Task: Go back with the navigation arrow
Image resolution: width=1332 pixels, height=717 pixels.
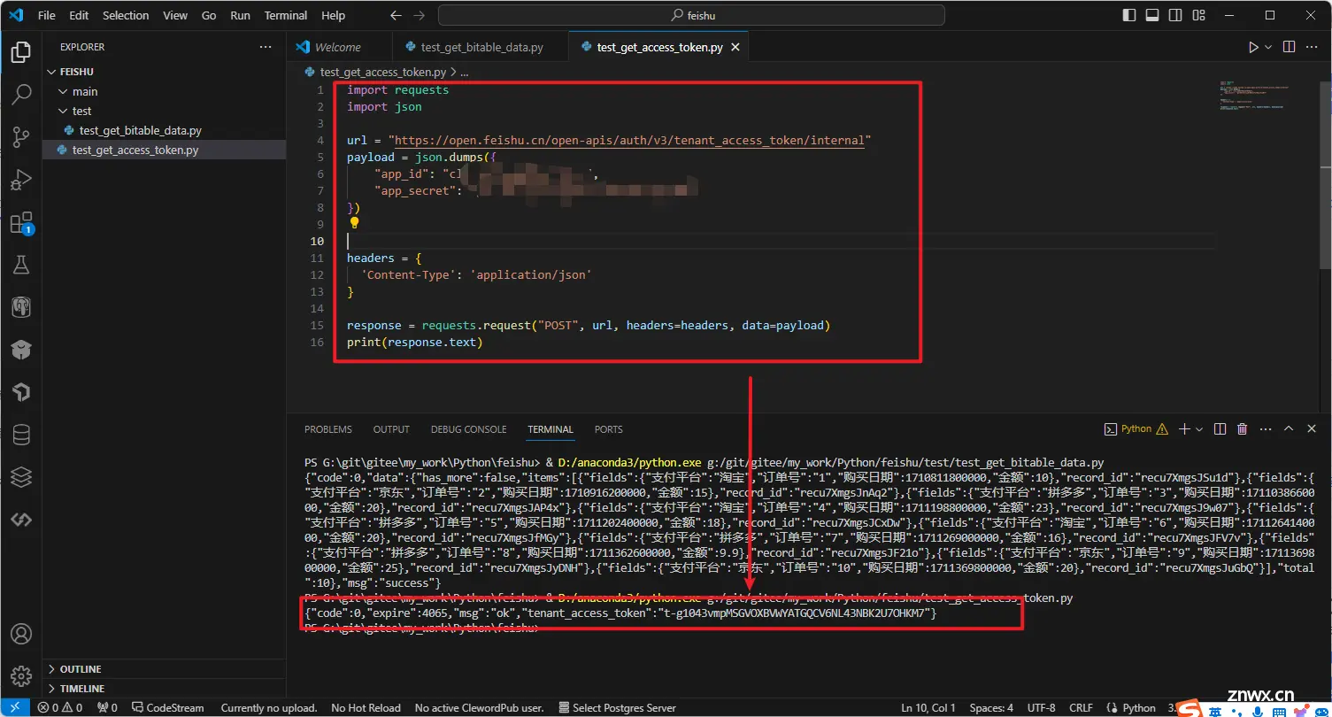Action: [396, 15]
